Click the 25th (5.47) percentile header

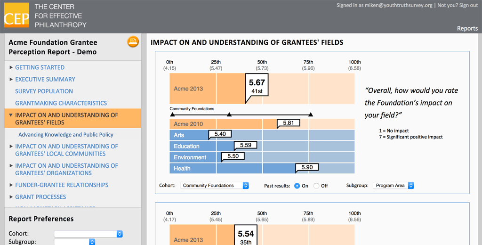point(216,65)
